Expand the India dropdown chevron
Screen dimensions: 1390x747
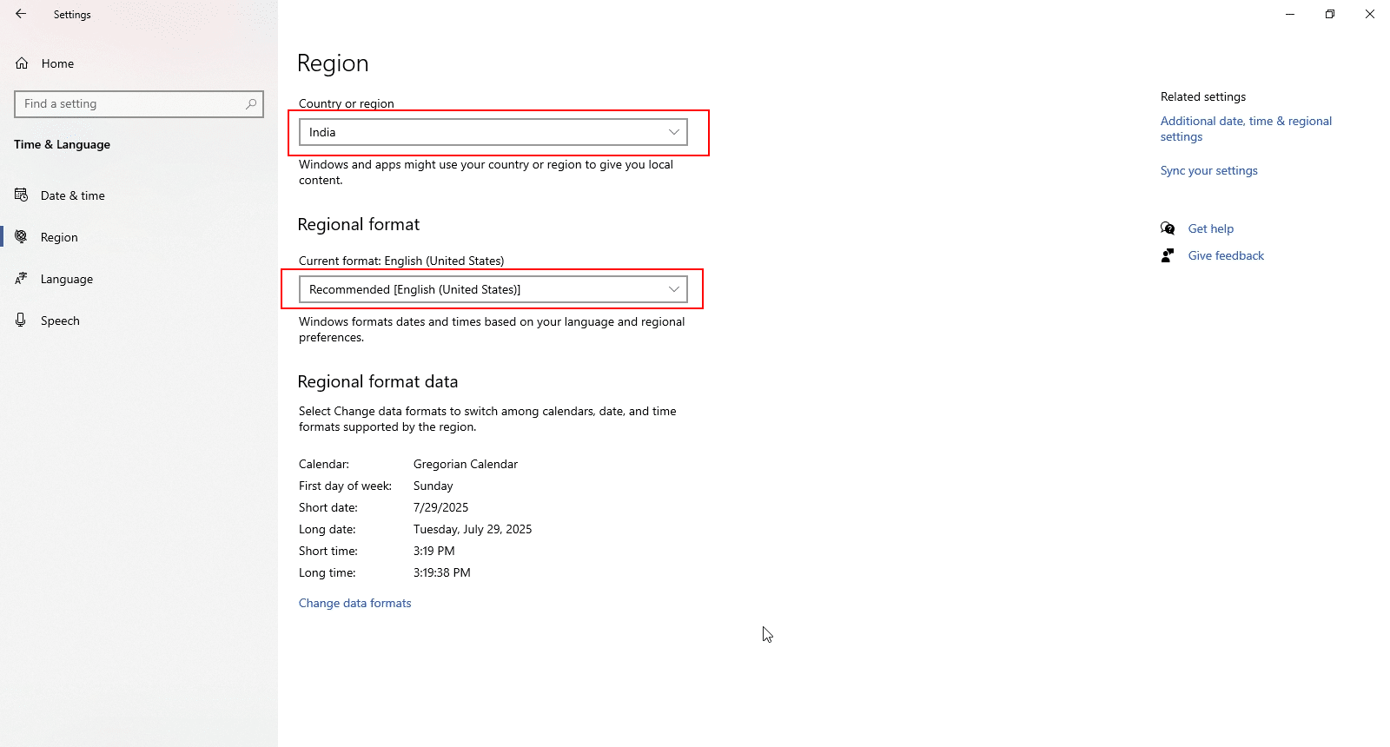pos(673,132)
